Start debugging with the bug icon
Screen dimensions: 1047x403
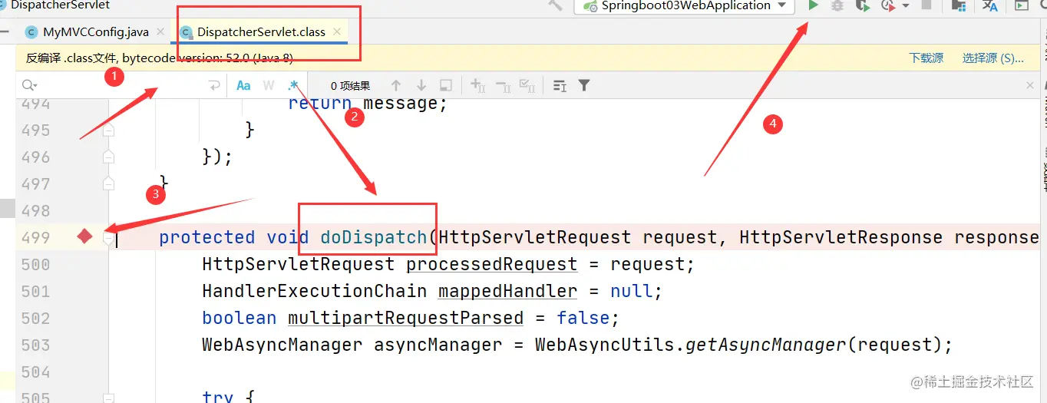tap(837, 5)
